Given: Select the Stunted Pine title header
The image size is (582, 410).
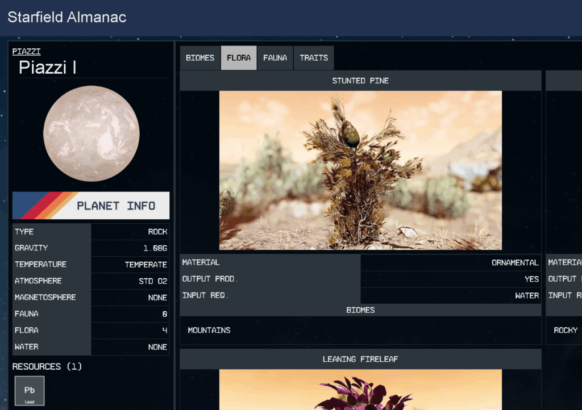Looking at the screenshot, I should click(360, 81).
